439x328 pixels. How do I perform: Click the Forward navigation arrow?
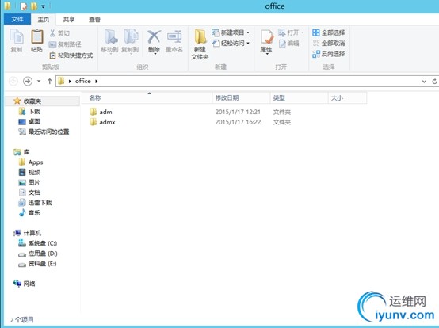coord(28,81)
